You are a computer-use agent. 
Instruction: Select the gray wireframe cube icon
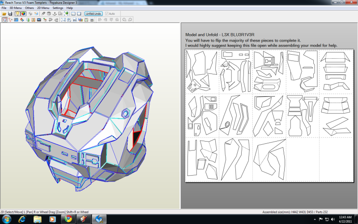click(x=30, y=14)
